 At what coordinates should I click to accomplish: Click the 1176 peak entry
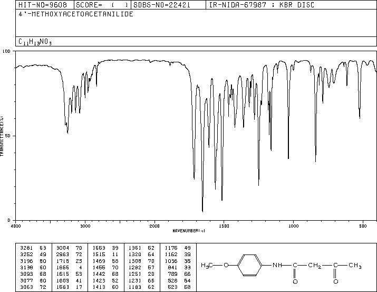coord(178,248)
